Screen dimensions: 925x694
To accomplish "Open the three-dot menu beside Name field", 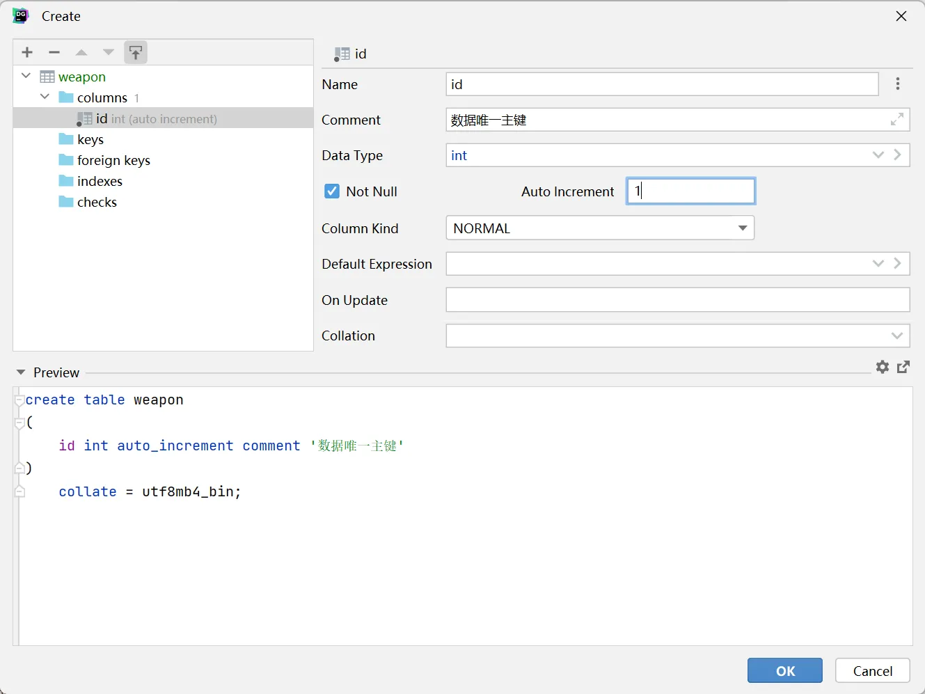I will click(898, 84).
